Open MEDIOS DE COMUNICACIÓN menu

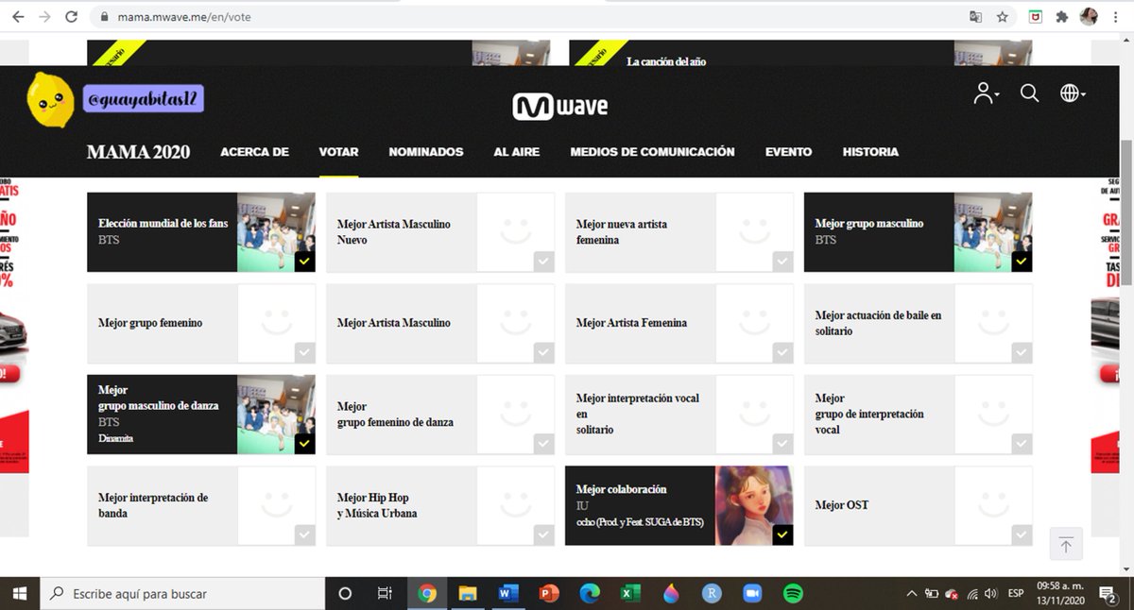coord(652,151)
